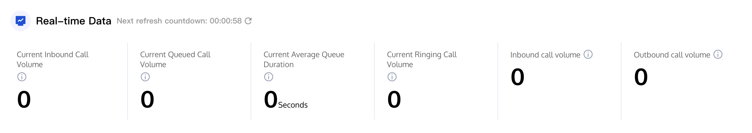Show info icon next to Outbound call volume
This screenshot has width=752, height=133.
click(718, 55)
